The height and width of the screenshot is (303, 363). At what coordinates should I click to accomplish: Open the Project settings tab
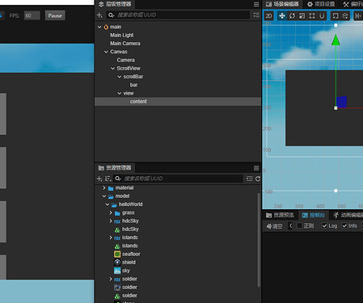point(321,4)
